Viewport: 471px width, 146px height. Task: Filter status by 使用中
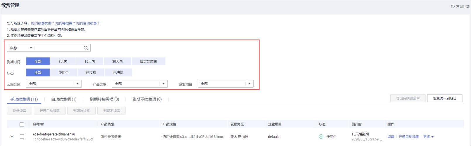pos(63,72)
